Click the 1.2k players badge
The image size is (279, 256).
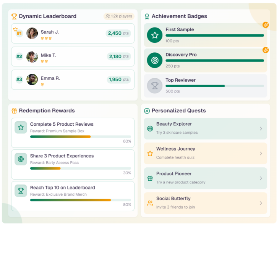[x=119, y=16]
